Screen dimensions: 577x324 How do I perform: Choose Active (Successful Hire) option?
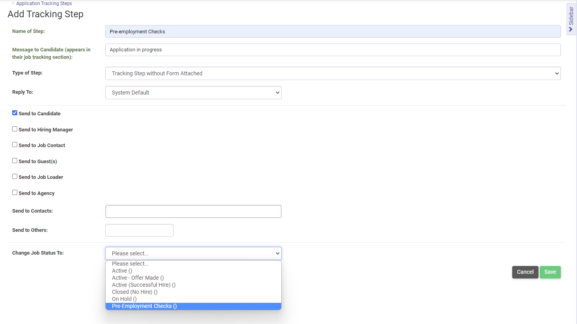[x=144, y=285]
